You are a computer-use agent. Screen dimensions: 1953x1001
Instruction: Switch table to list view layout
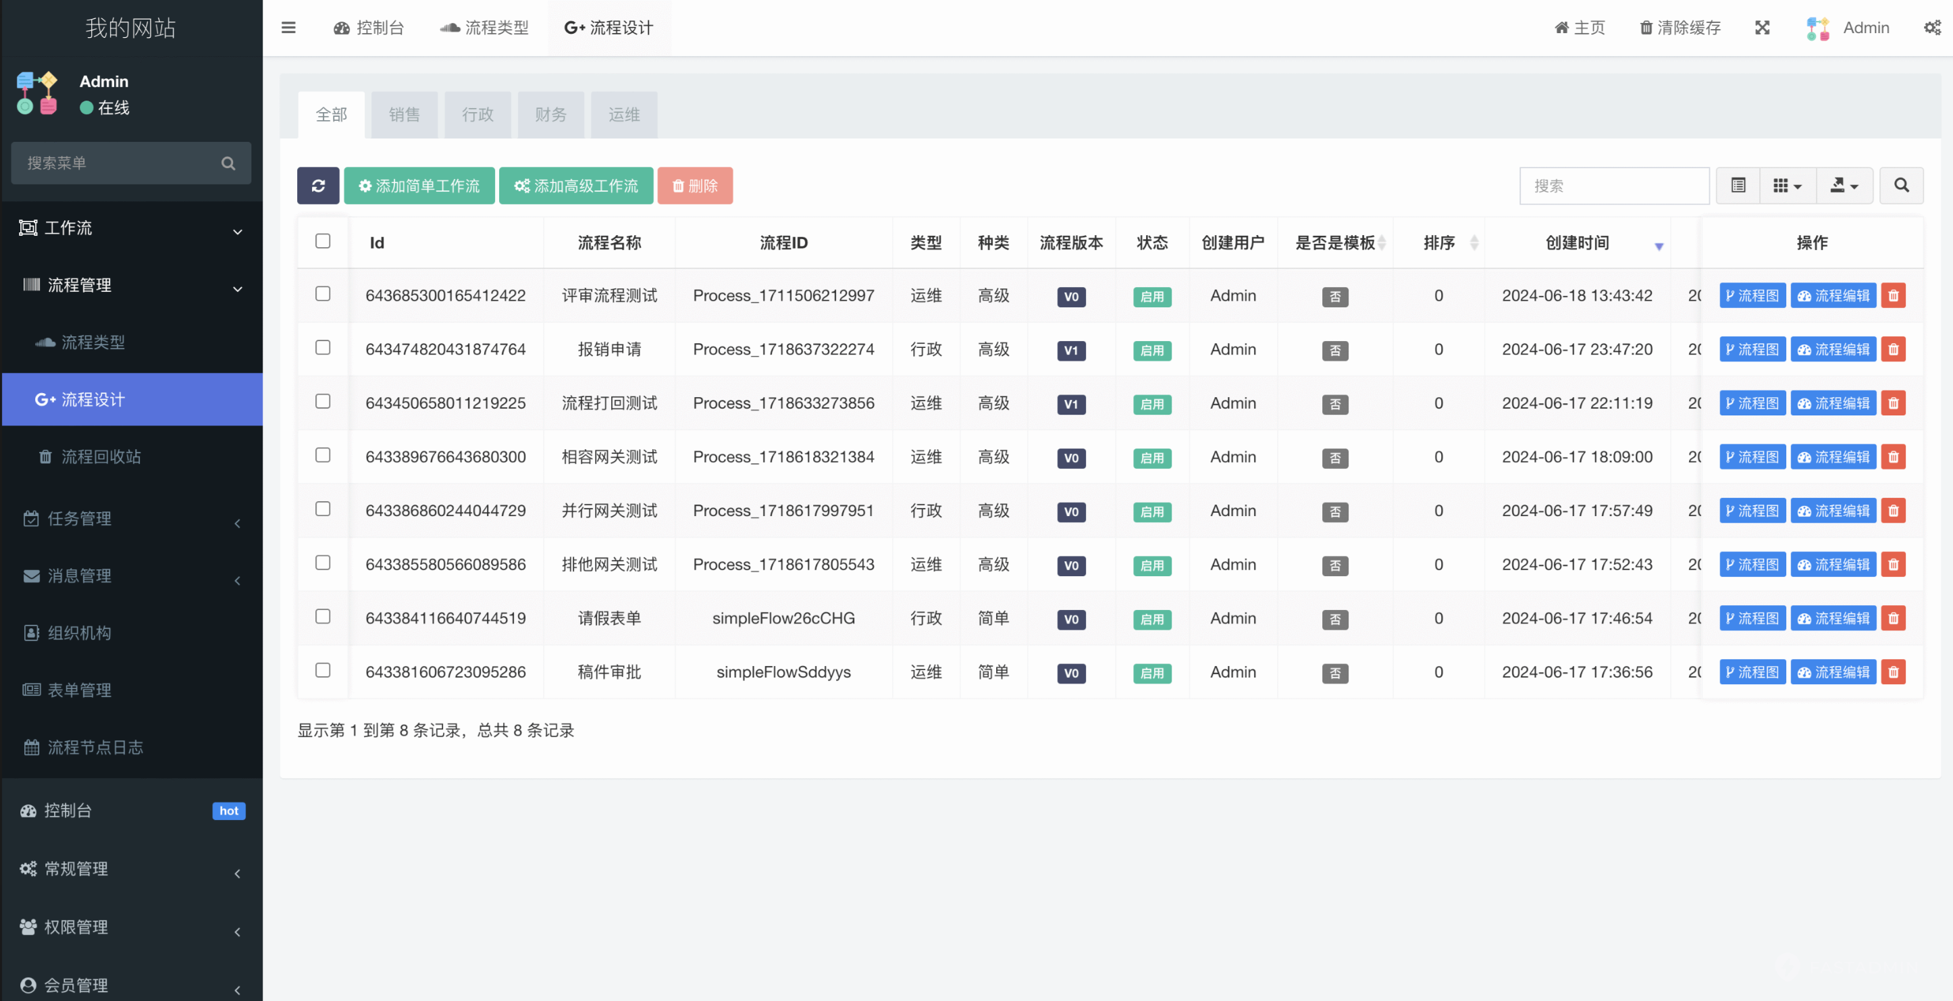(x=1737, y=185)
